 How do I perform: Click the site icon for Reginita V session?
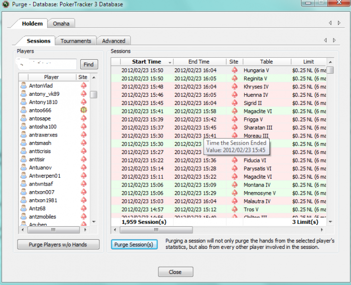click(x=234, y=78)
